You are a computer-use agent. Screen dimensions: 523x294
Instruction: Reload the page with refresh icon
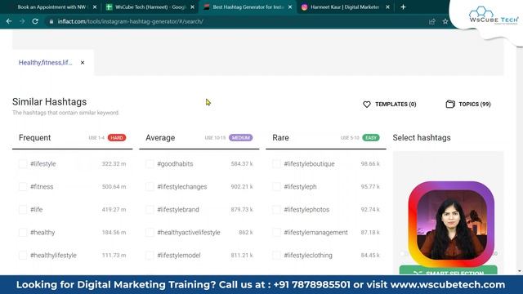(35, 21)
